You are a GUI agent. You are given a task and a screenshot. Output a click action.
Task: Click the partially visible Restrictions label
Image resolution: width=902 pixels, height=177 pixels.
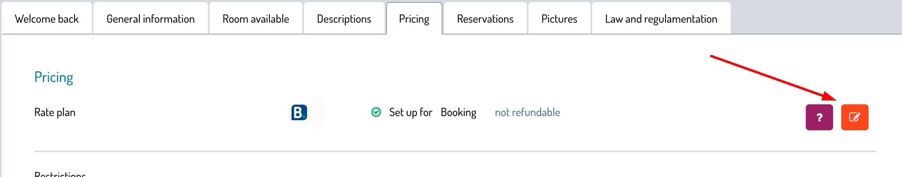[60, 174]
